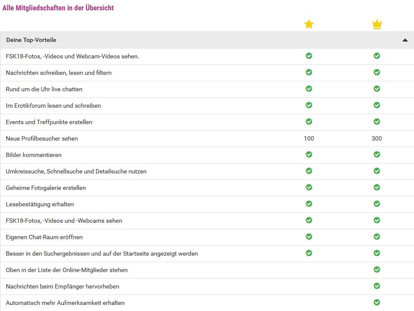Image resolution: width=414 pixels, height=311 pixels.
Task: Click Eigenen Chat-Raum eröffnen row text
Action: pyautogui.click(x=44, y=237)
